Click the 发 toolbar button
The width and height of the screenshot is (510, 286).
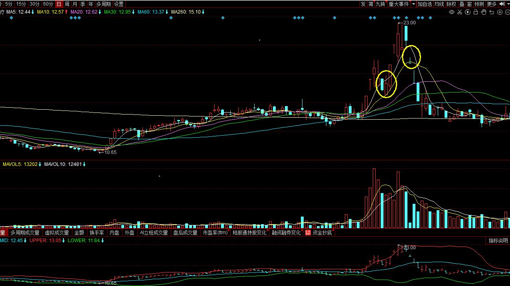363,4
